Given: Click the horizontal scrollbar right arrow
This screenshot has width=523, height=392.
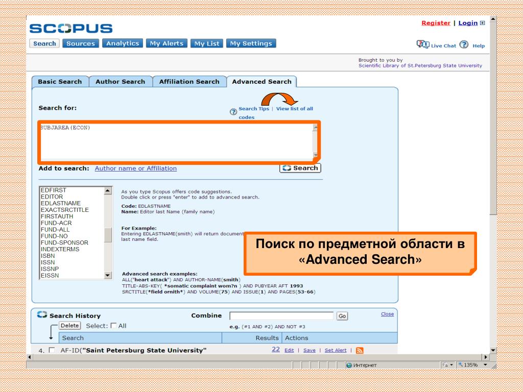Looking at the screenshot, I should click(x=486, y=357).
